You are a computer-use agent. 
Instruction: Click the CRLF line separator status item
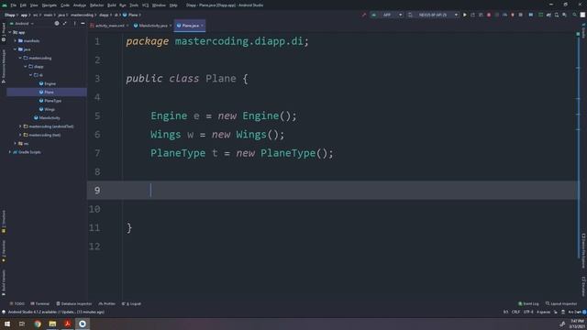pyautogui.click(x=515, y=312)
